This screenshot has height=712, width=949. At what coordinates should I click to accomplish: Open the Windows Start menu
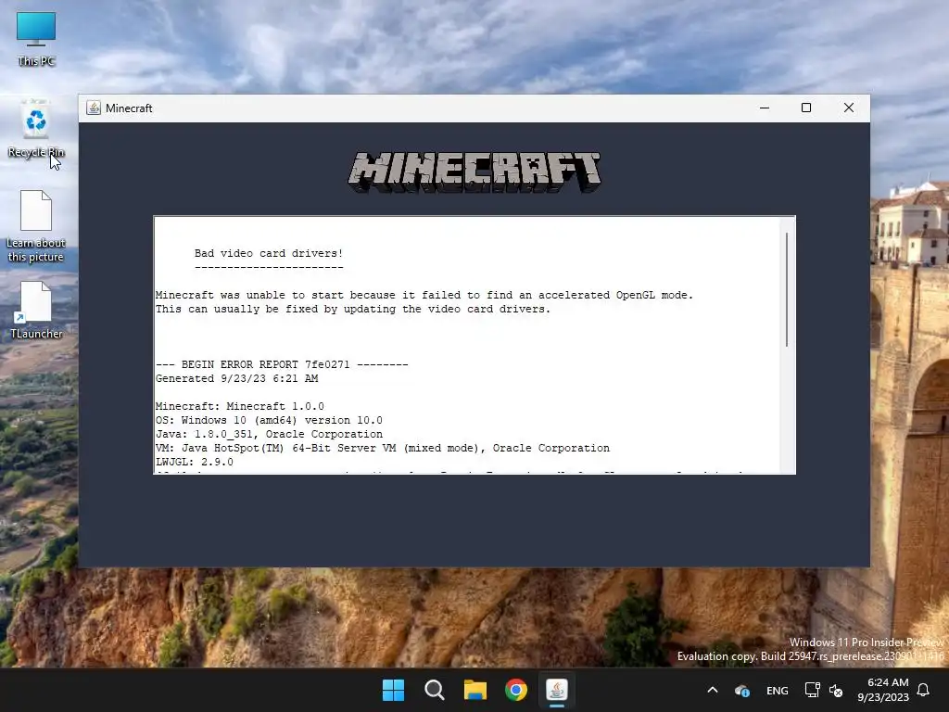pos(393,690)
